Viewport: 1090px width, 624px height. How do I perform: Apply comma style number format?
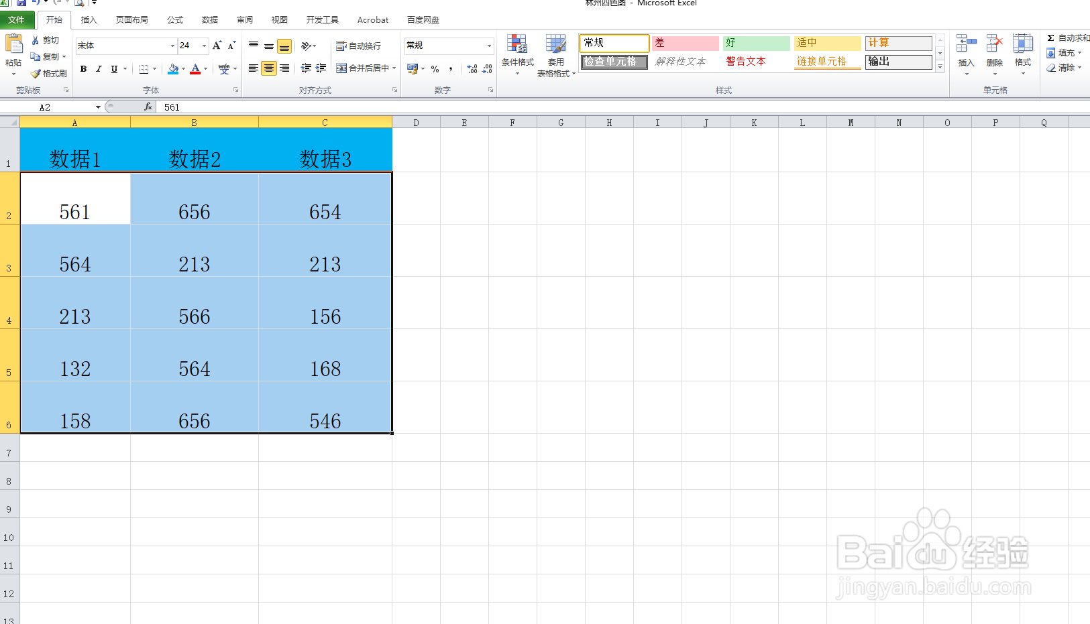(451, 69)
